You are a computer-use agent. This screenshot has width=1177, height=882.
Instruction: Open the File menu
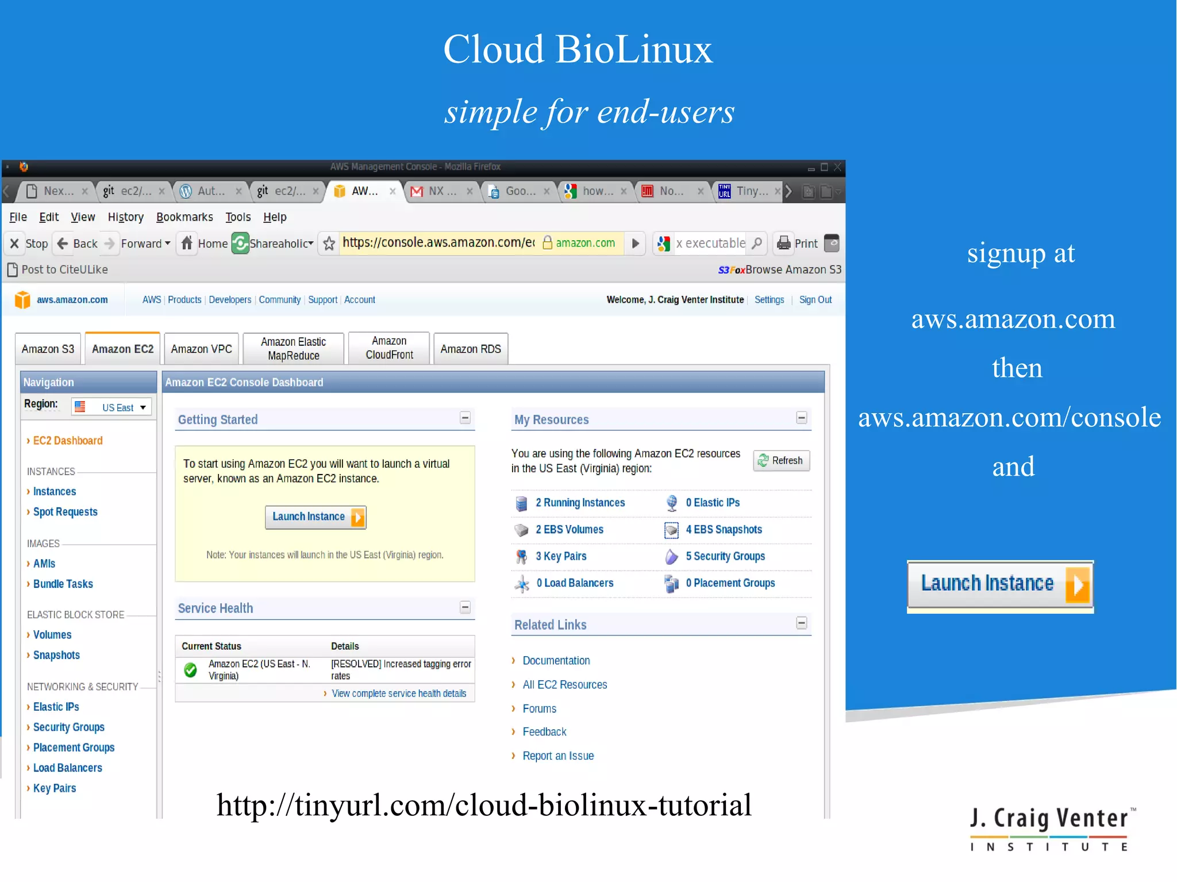[x=18, y=217]
